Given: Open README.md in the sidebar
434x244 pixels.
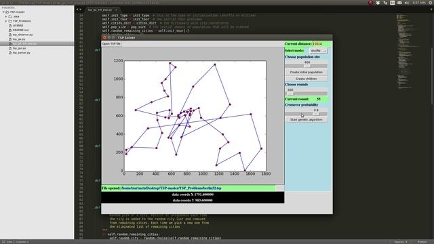Looking at the screenshot, I should pyautogui.click(x=20, y=30).
